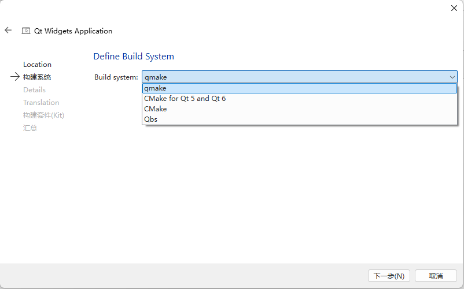Go back with the left arrow icon
464x289 pixels.
tap(8, 30)
